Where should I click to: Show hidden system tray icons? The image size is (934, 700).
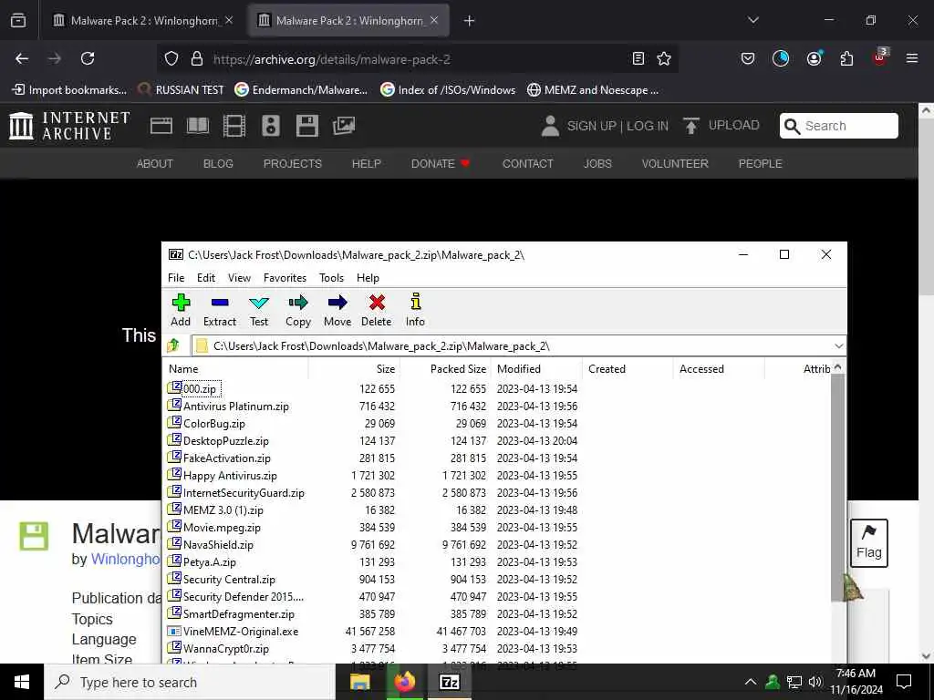pos(751,682)
